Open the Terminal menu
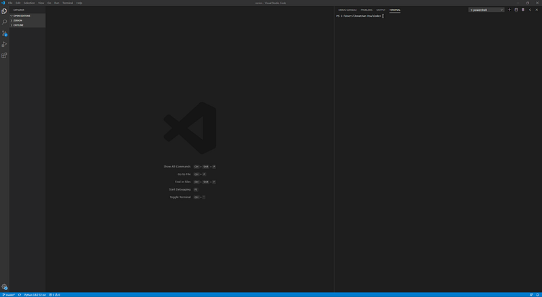The width and height of the screenshot is (542, 297). coord(68,3)
